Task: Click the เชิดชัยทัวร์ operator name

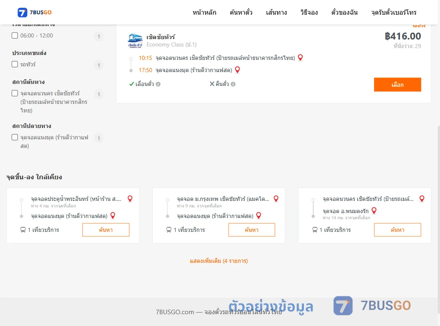Action: pyautogui.click(x=161, y=37)
